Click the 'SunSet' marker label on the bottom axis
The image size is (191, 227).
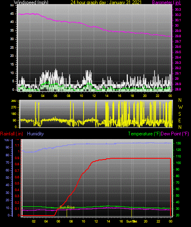[132, 221]
